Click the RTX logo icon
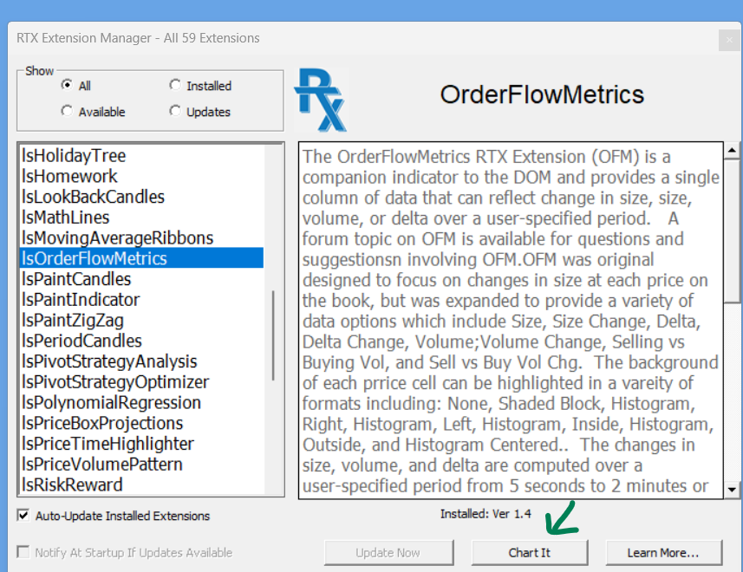The image size is (743, 572). (321, 99)
